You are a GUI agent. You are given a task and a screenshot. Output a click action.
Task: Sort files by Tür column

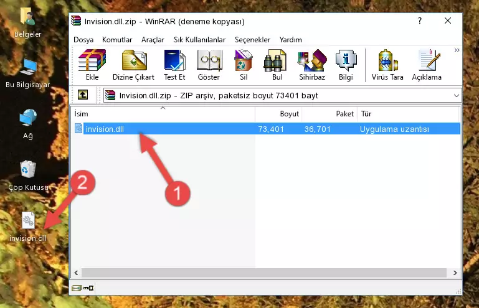408,114
